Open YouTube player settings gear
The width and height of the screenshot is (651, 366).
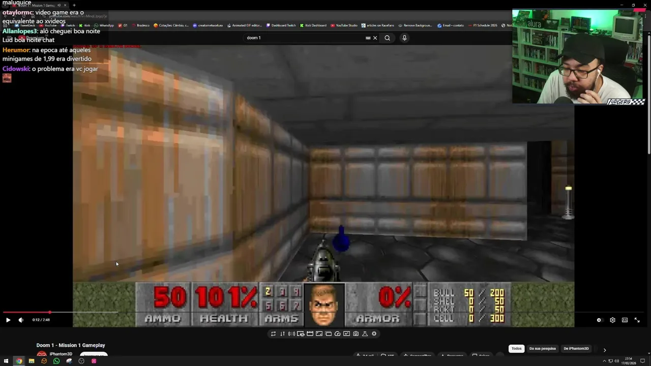point(612,320)
